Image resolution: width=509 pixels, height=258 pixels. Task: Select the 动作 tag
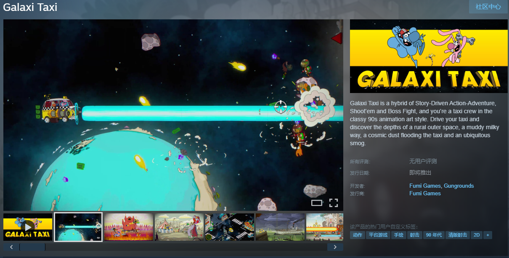pos(357,235)
